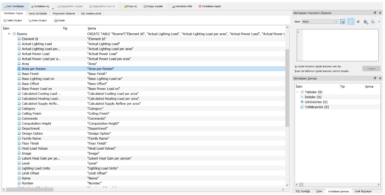The height and width of the screenshot is (195, 385).
Task: Click the print icon in cell editor
Action: (366, 22)
